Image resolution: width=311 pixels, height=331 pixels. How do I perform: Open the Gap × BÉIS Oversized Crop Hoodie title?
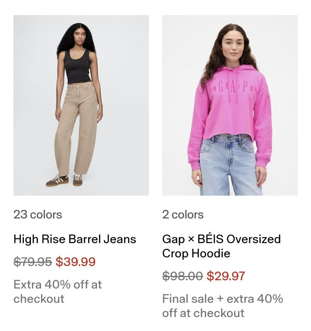221,246
